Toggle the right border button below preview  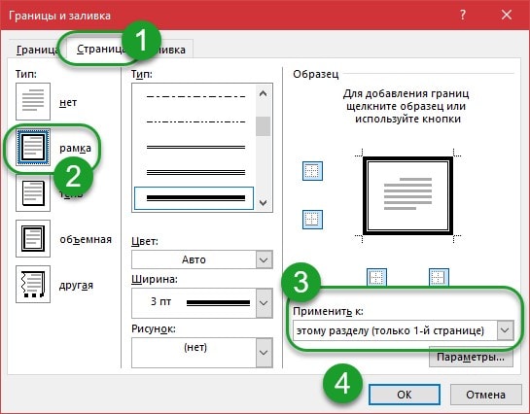tap(439, 277)
